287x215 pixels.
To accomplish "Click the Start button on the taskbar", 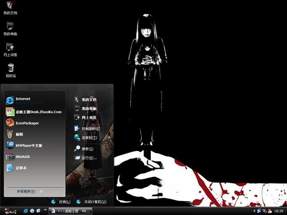I will 10,211.
